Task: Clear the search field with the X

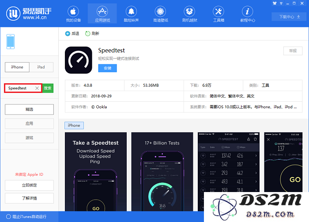Action: coord(37,88)
